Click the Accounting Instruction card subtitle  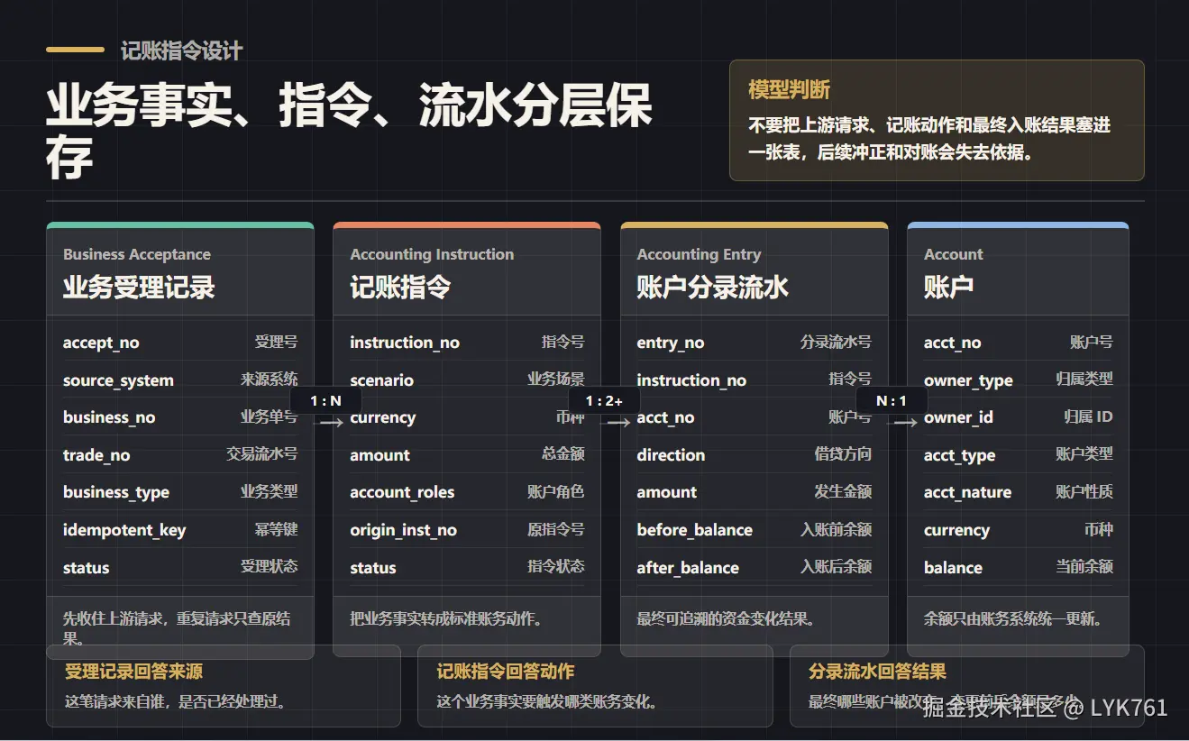[432, 254]
